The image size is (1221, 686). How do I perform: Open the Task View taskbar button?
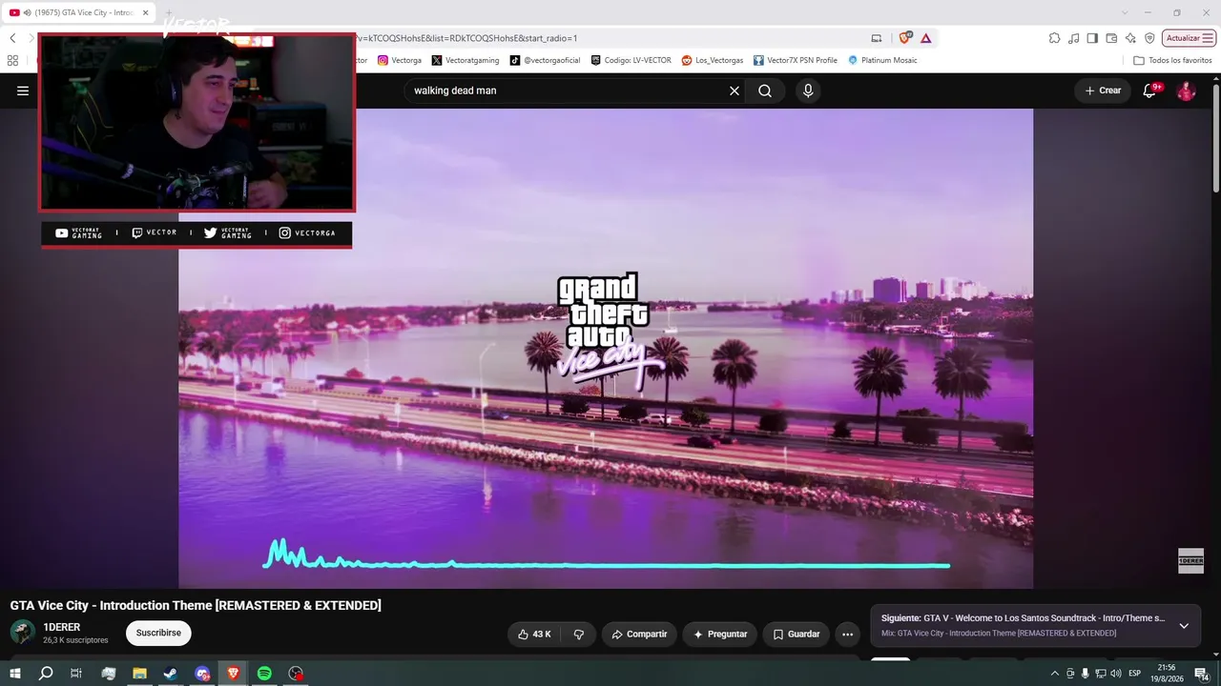pyautogui.click(x=76, y=673)
